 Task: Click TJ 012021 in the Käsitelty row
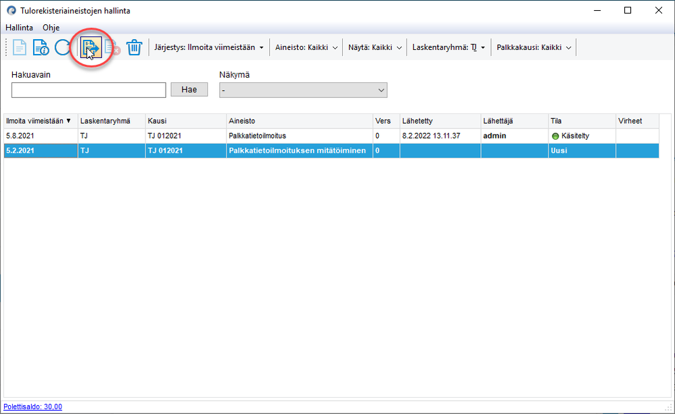coord(164,136)
